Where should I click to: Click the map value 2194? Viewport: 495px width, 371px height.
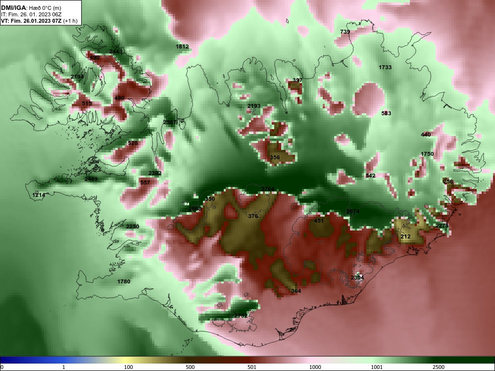(77, 77)
